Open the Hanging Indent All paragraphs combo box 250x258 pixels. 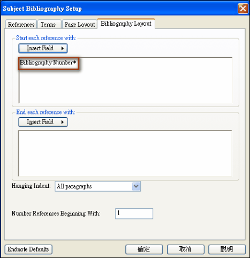click(98, 186)
